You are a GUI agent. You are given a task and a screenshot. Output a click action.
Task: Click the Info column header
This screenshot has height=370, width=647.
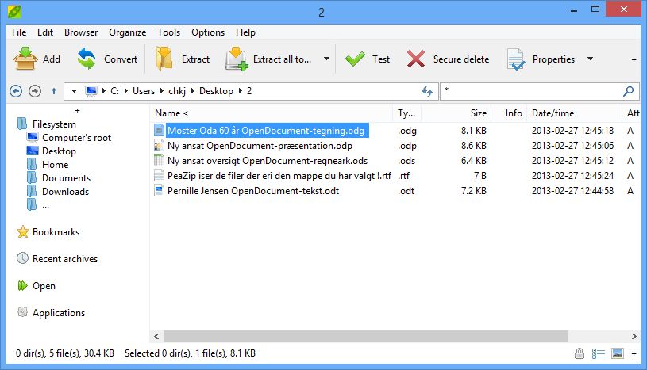[x=509, y=113]
